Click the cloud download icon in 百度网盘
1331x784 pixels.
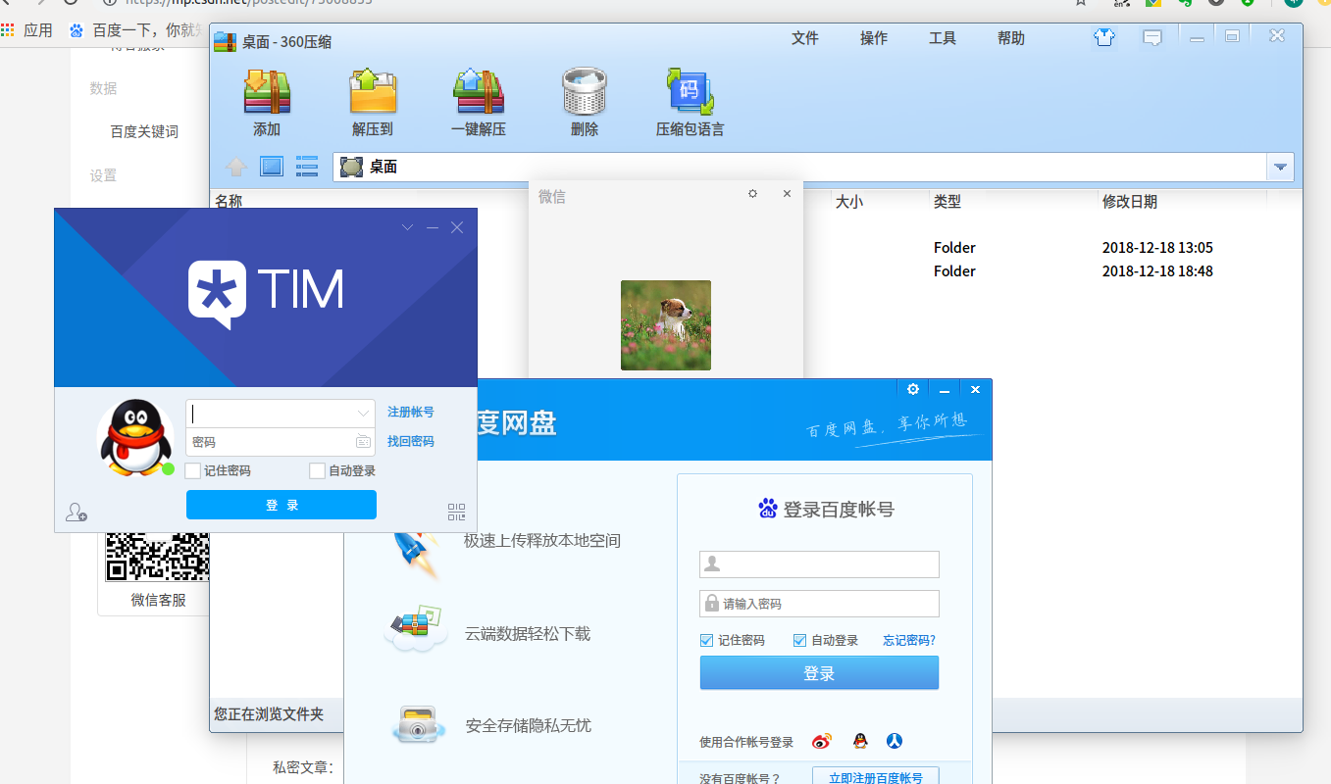(x=416, y=627)
